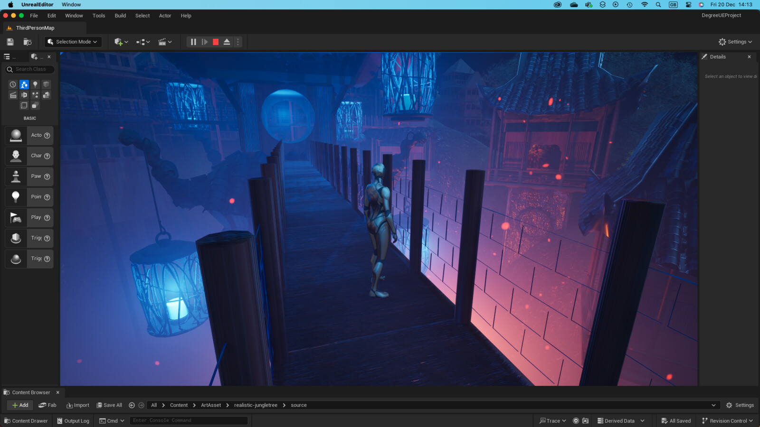Select the Trigger Sphere thumbnail
This screenshot has width=760, height=427.
[16, 259]
